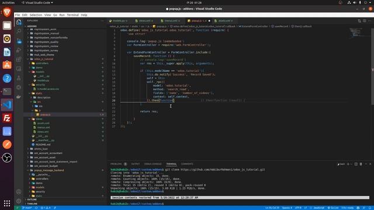Screen dimensions: 374x210
Task: Open the clock in the top bar
Action: click(x=194, y=2)
